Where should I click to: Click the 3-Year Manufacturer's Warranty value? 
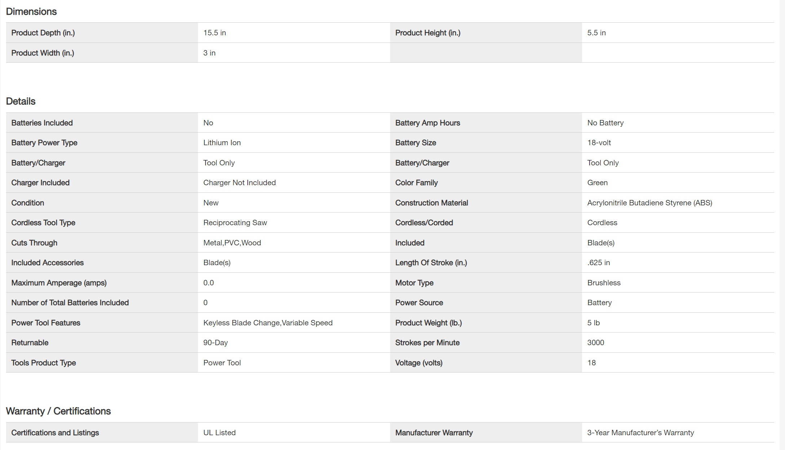(x=640, y=433)
